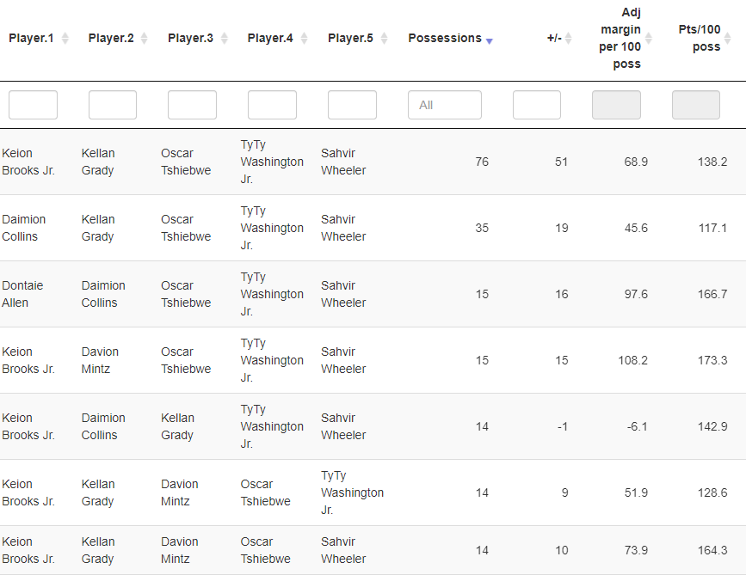746x575 pixels.
Task: Select adjusted margin value 73.9
Action: coord(636,550)
